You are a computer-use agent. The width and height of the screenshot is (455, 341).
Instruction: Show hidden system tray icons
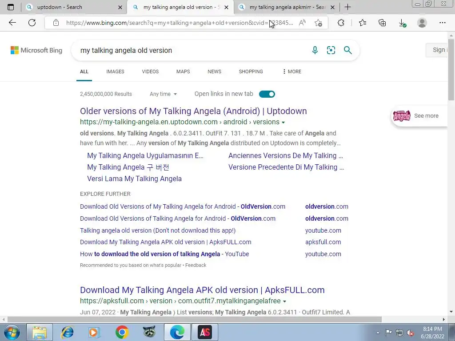[x=378, y=333]
